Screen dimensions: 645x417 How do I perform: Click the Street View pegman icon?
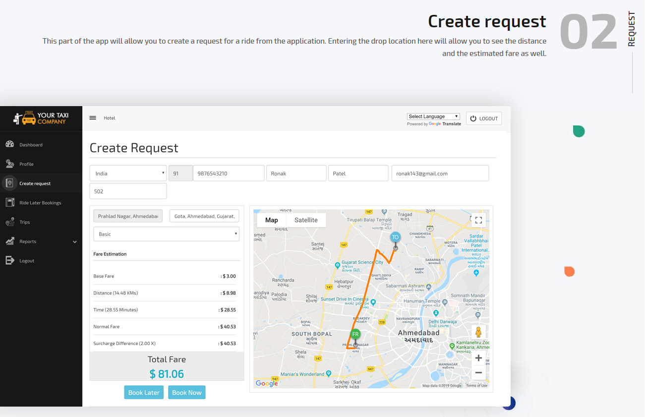pos(478,332)
